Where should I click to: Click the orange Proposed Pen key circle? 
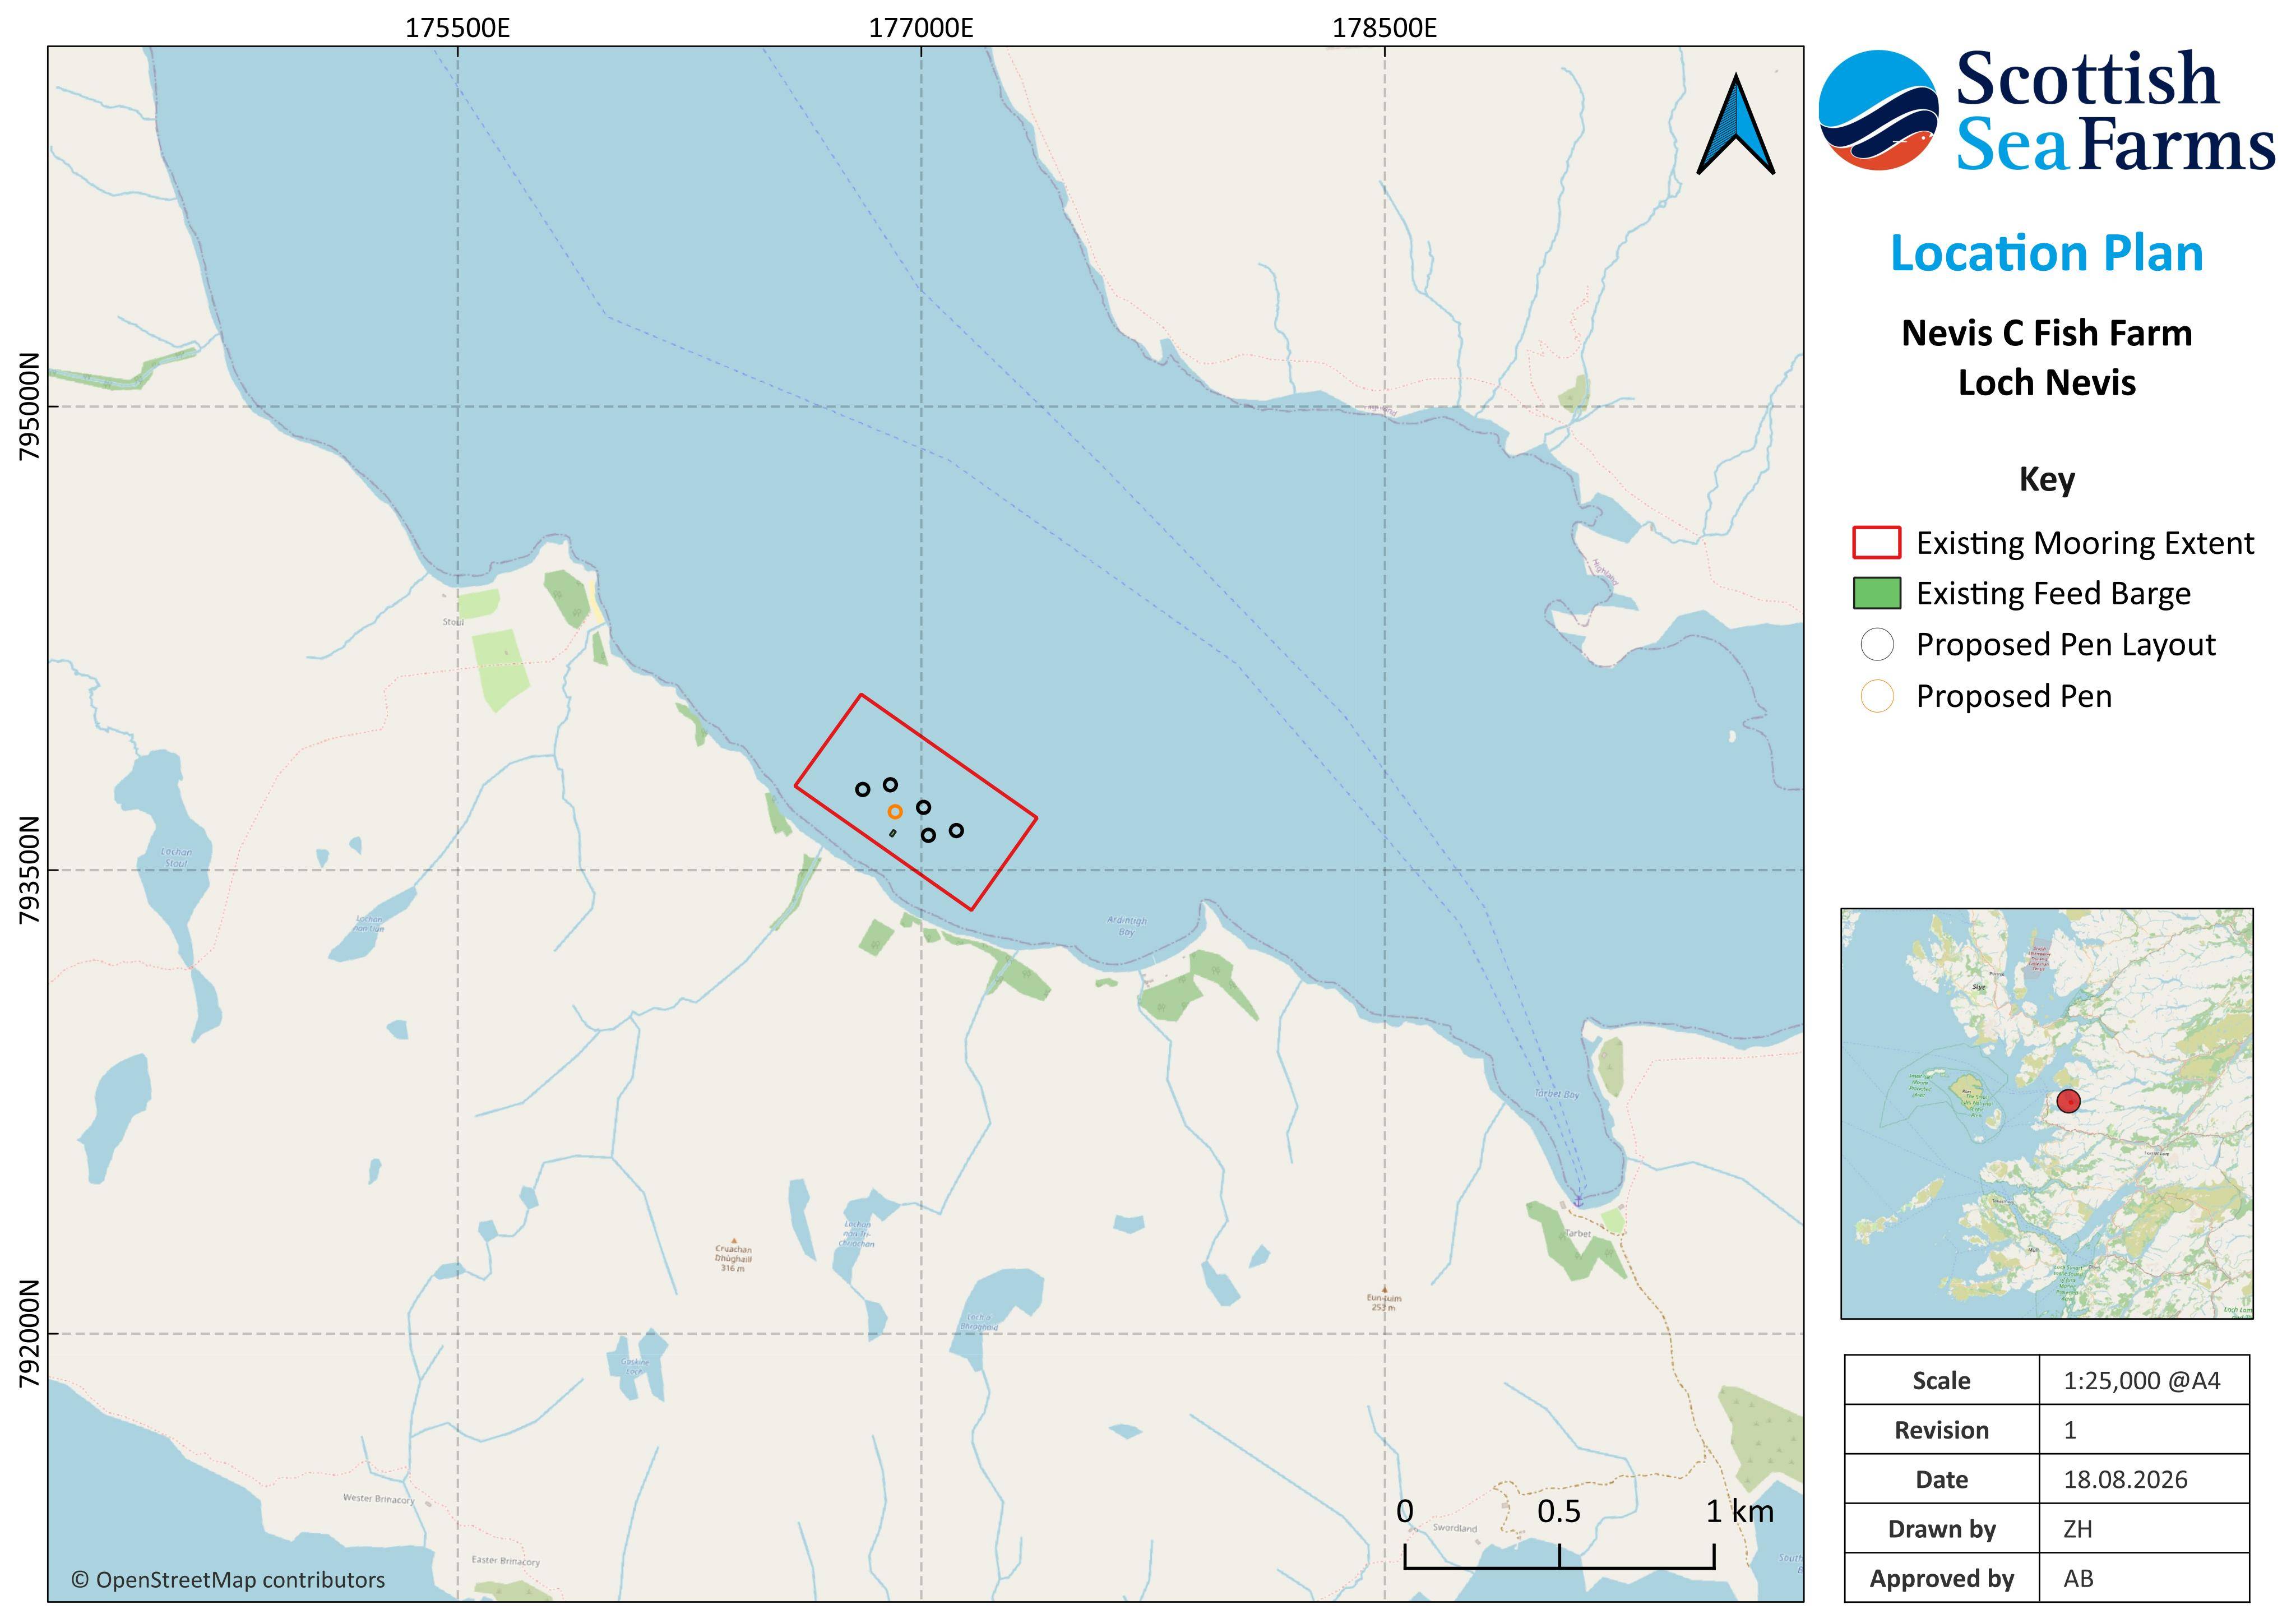(x=1877, y=696)
